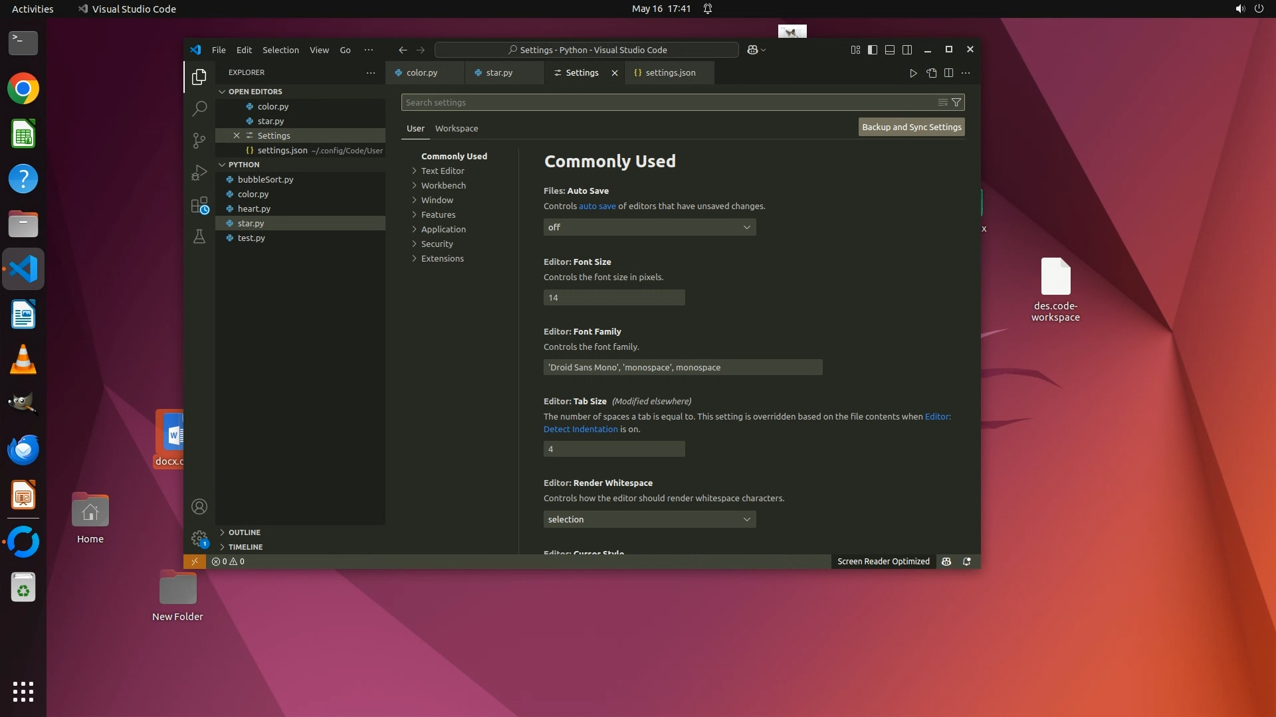Open heart.py in the Explorer tree
The width and height of the screenshot is (1276, 717).
pyautogui.click(x=254, y=208)
